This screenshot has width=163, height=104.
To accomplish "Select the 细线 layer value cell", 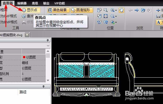I will (x=33, y=63).
